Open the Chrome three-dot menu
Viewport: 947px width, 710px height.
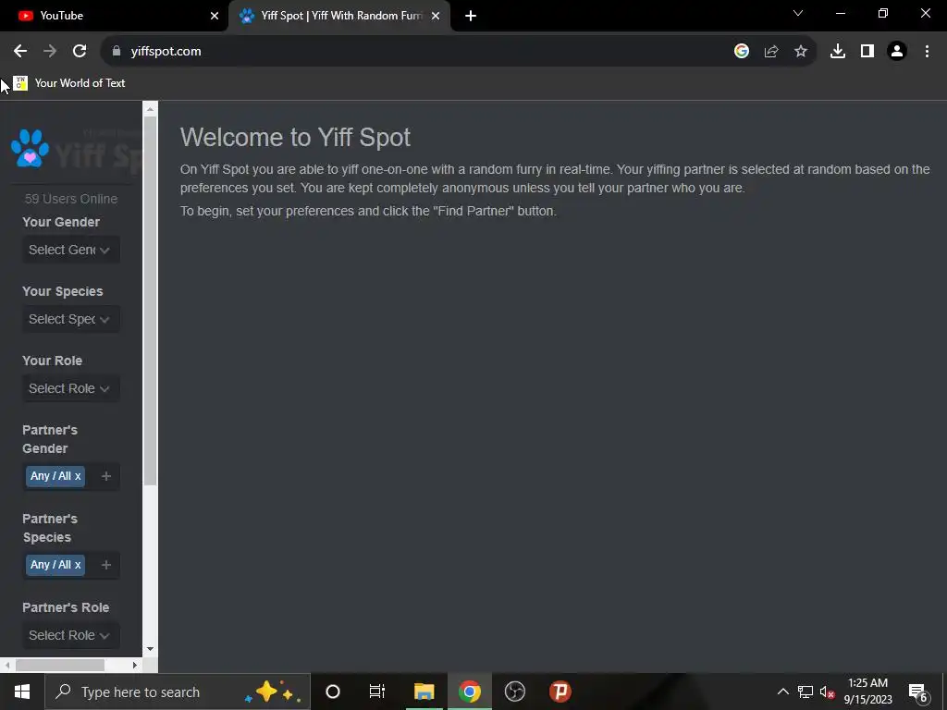[927, 52]
